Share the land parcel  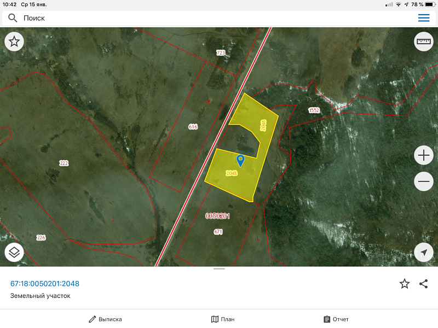(x=423, y=283)
